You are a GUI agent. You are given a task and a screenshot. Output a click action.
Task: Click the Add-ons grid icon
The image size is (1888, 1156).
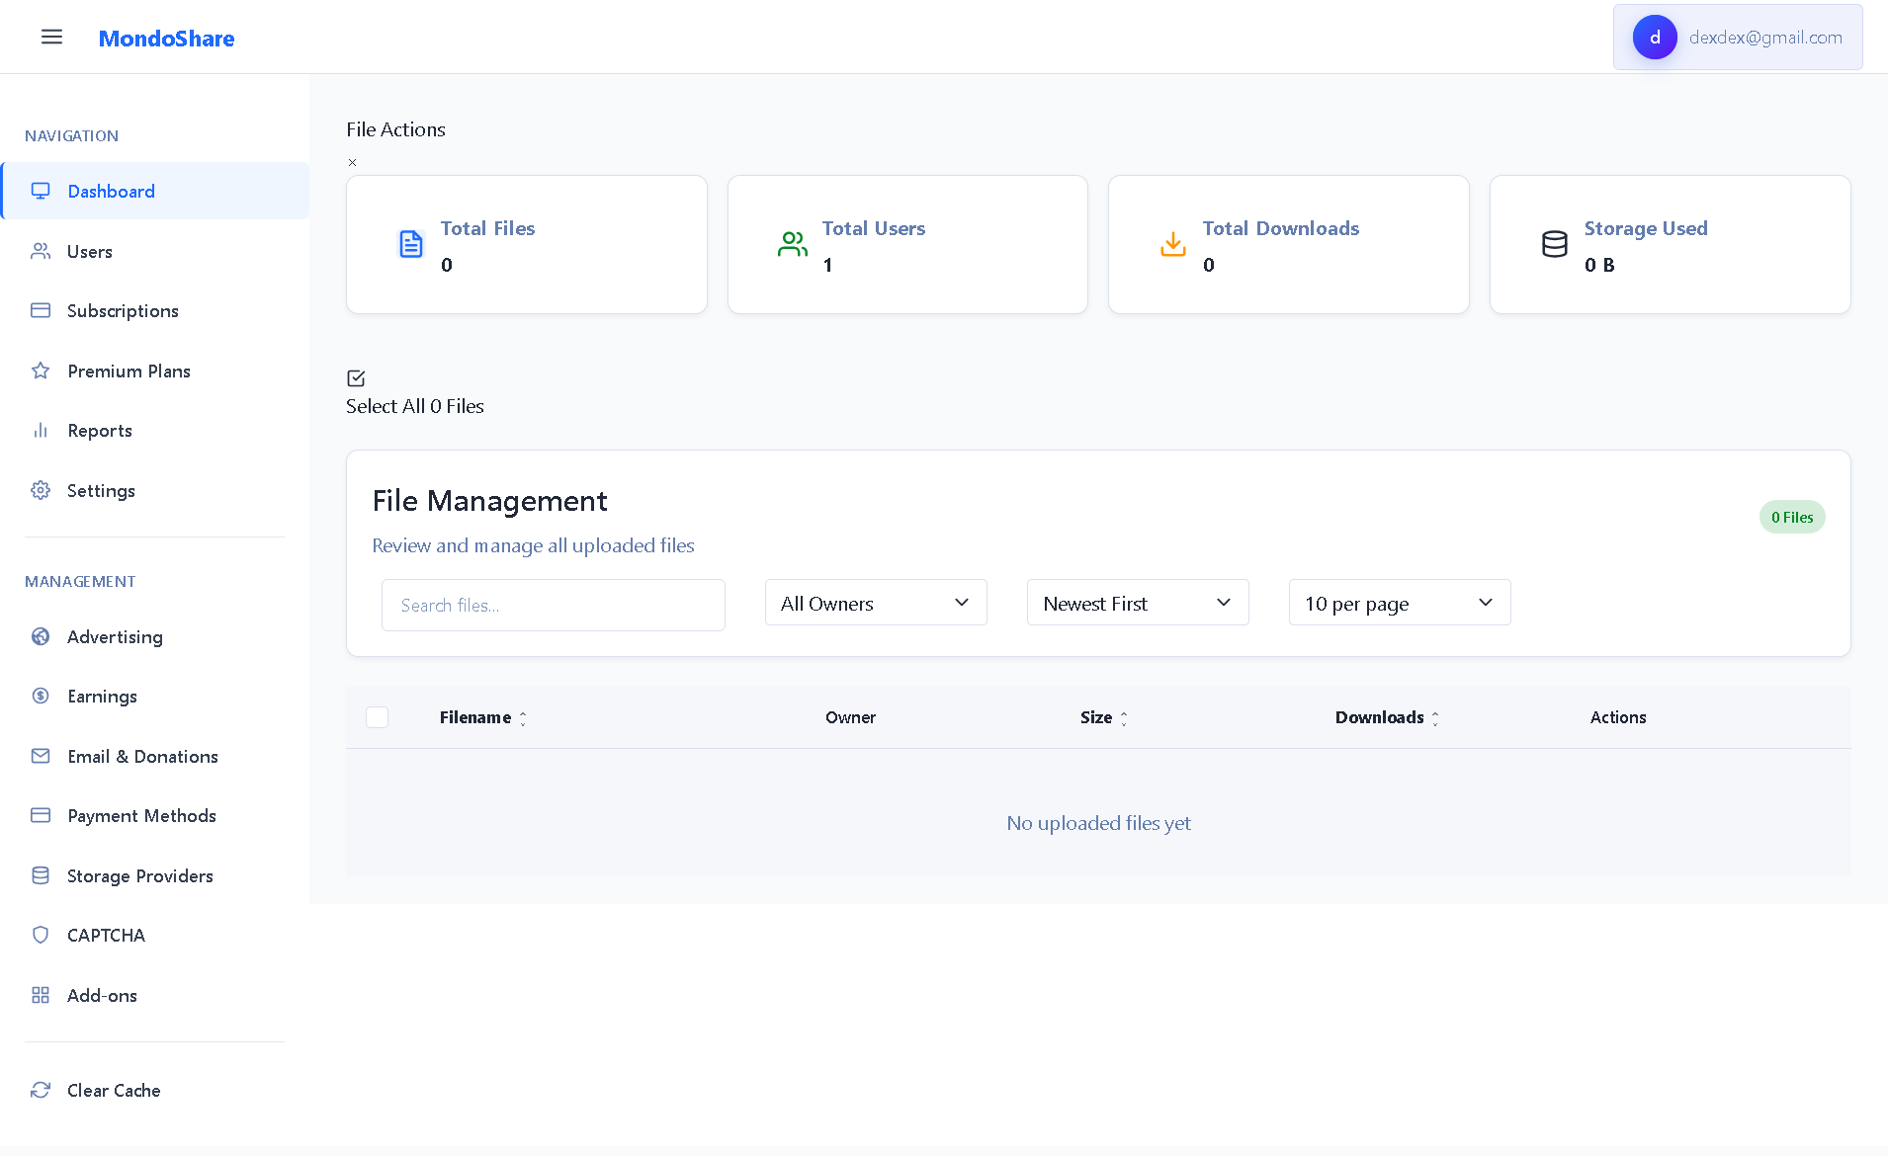point(41,995)
